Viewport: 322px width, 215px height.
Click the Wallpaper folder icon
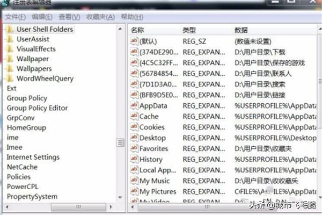[x=10, y=59]
